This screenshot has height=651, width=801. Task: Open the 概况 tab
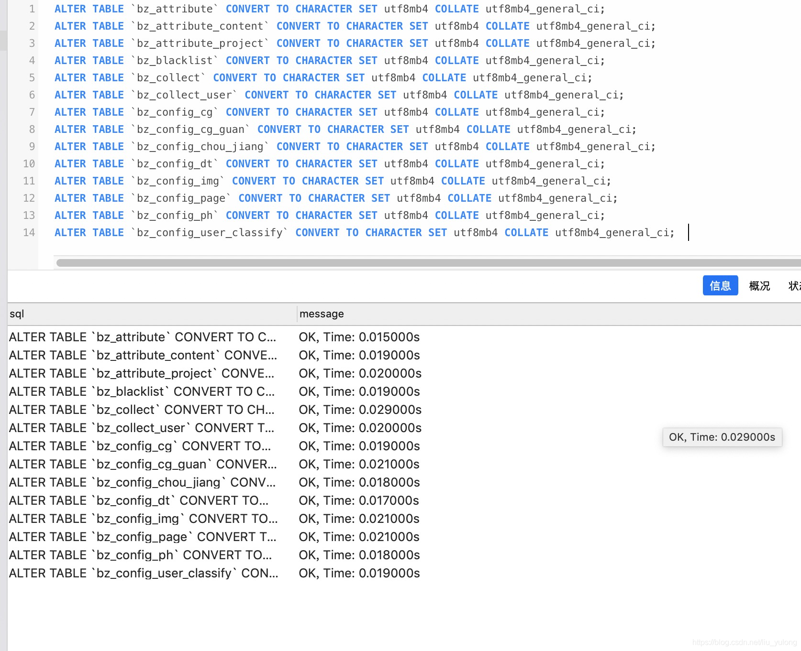(759, 286)
